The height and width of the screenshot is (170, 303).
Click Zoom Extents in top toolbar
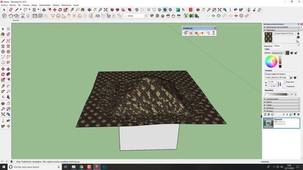(x=106, y=9)
